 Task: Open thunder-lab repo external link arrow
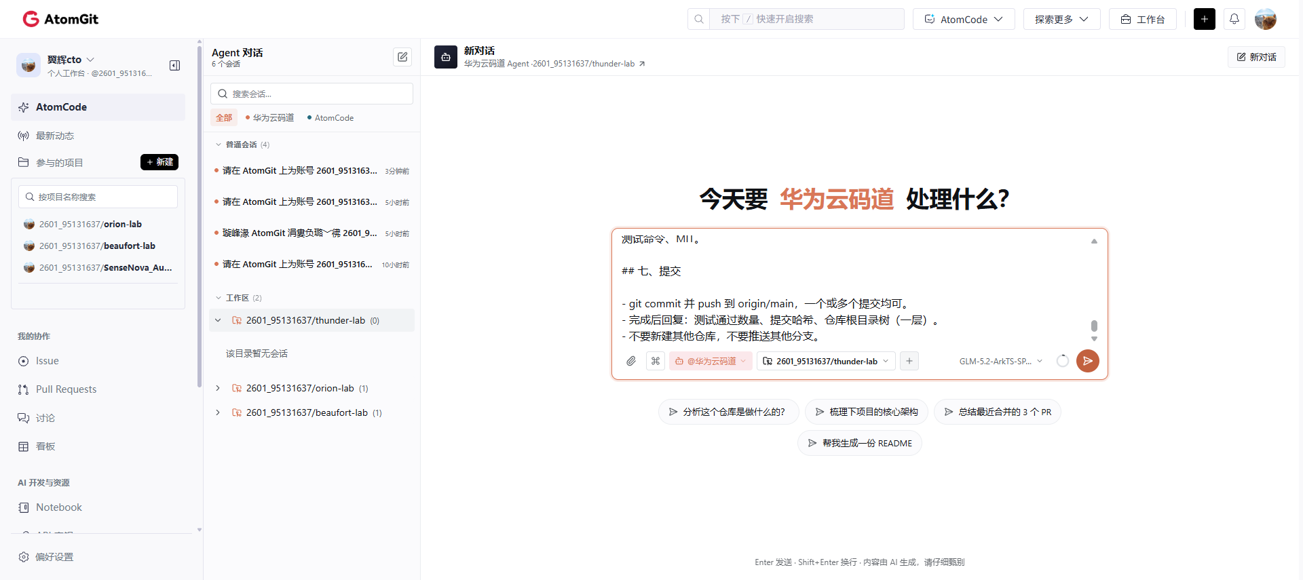642,64
